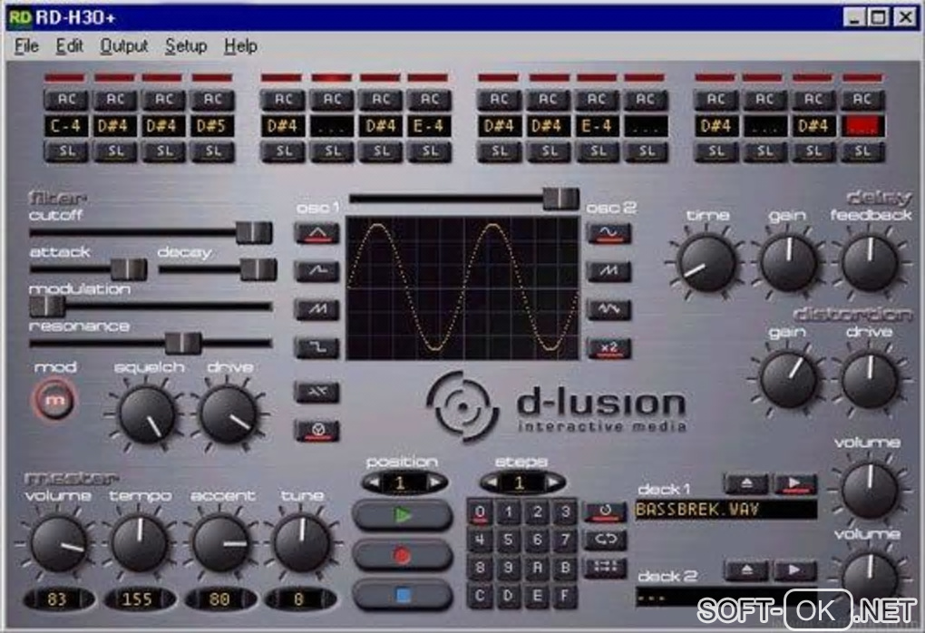Select pattern 0 on the keypad
Viewport: 925px width, 633px height.
point(481,512)
